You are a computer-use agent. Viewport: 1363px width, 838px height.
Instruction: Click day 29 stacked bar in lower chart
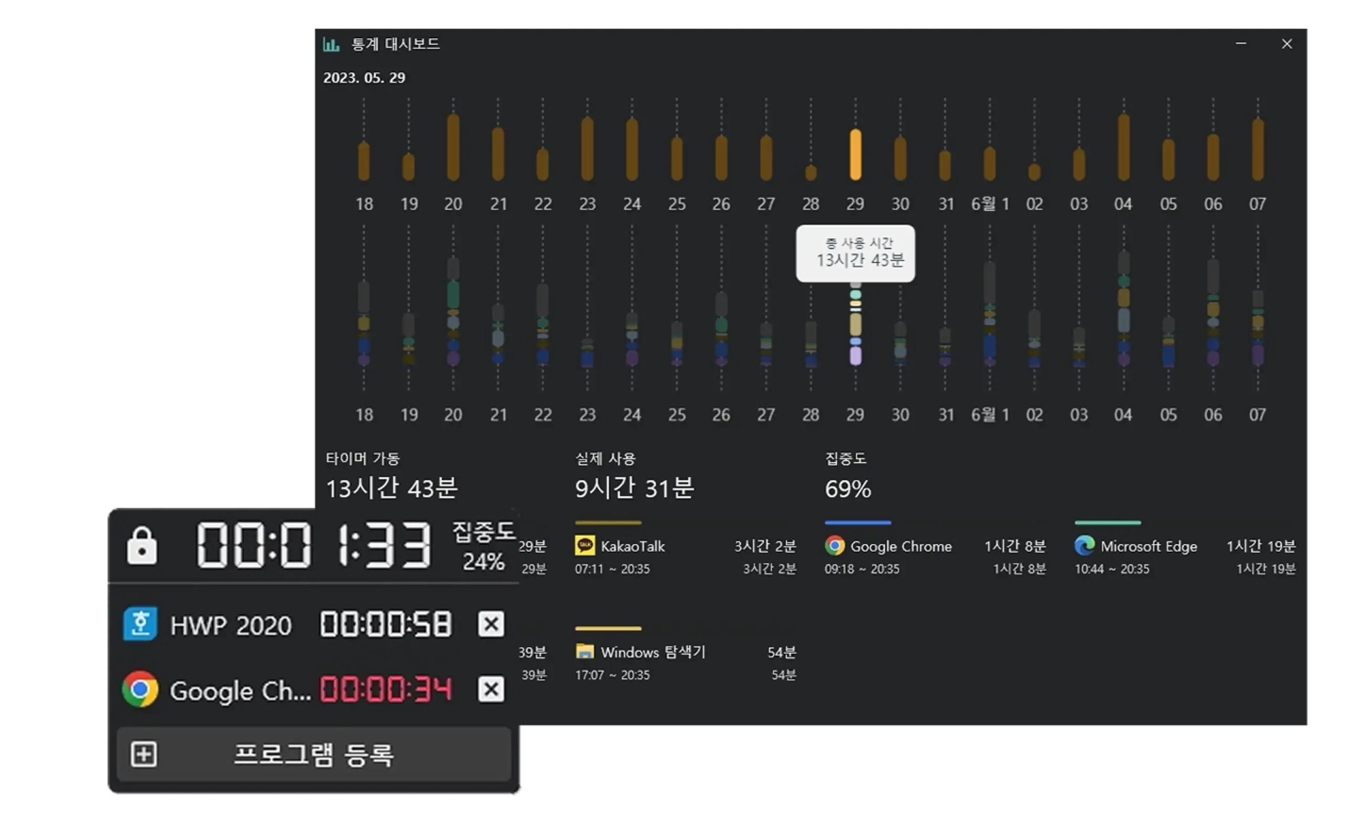coord(856,324)
